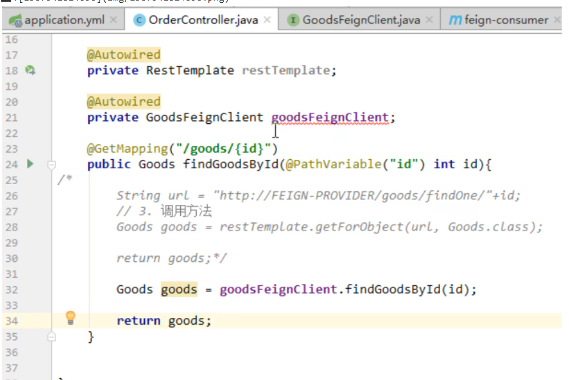This screenshot has height=380, width=569.
Task: Click the class icon on OrderController.java tab
Action: tap(139, 20)
